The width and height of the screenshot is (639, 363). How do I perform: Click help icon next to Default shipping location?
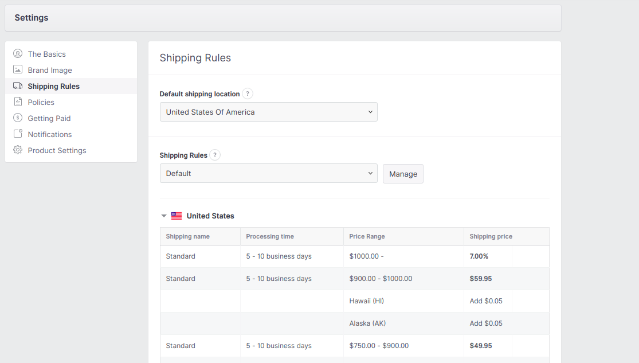tap(248, 94)
